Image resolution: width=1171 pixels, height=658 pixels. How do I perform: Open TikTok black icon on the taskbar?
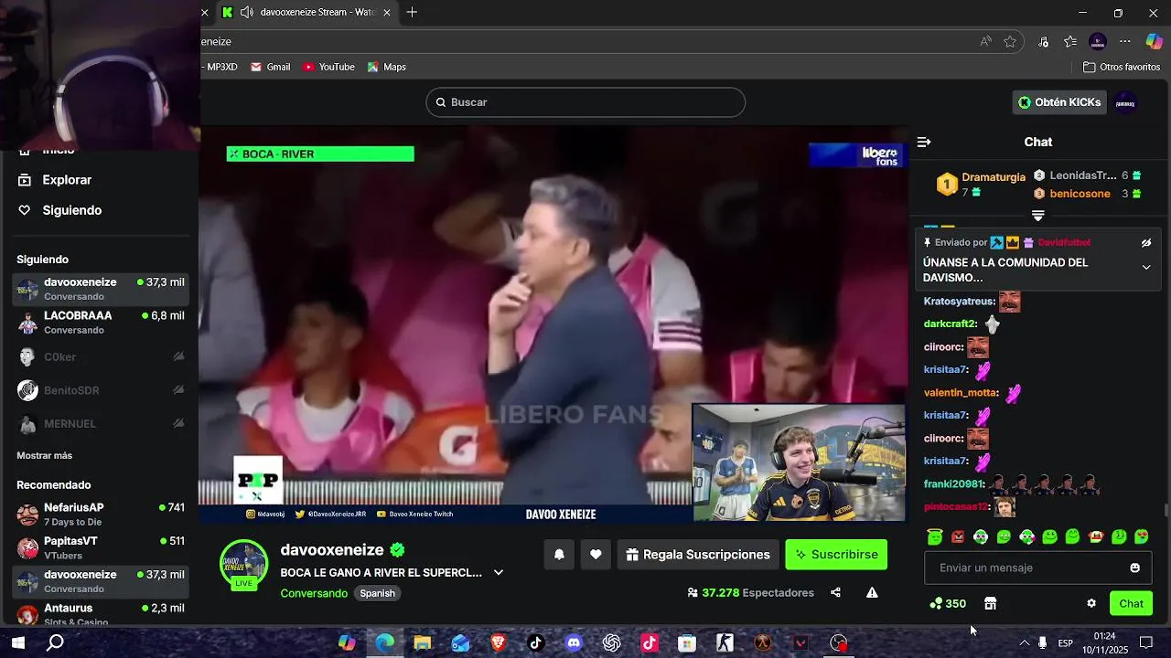point(536,643)
